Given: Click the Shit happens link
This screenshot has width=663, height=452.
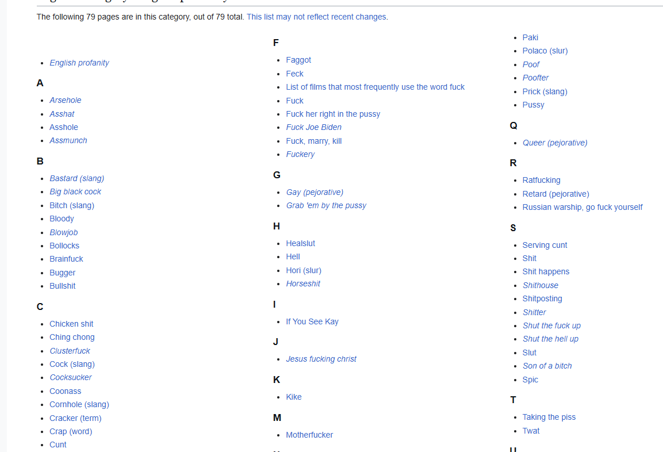Looking at the screenshot, I should [x=546, y=271].
